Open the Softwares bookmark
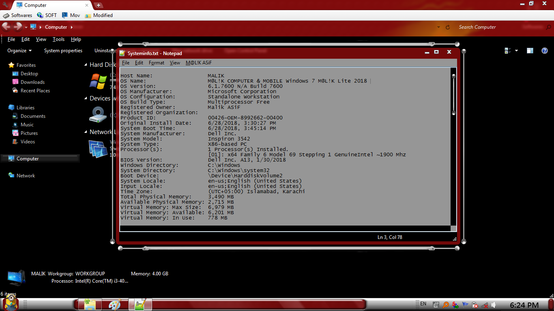The image size is (554, 311). (17, 15)
